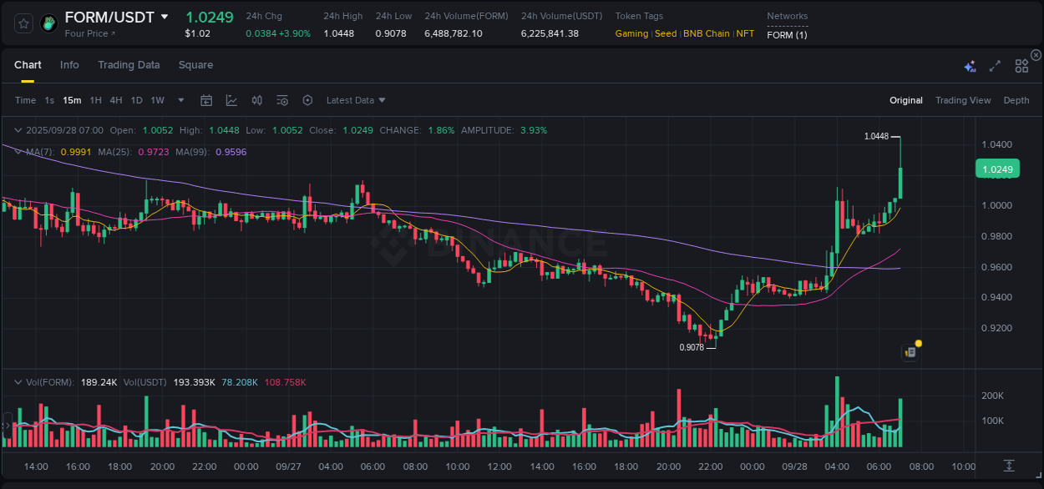
Task: Open the Info tab
Action: point(69,64)
